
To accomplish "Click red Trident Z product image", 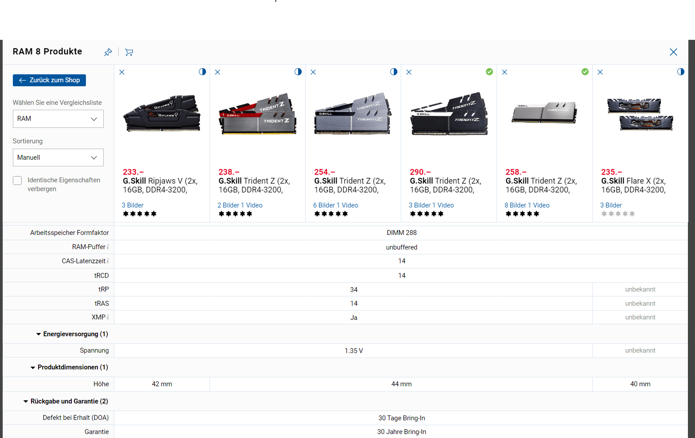I will pyautogui.click(x=257, y=114).
